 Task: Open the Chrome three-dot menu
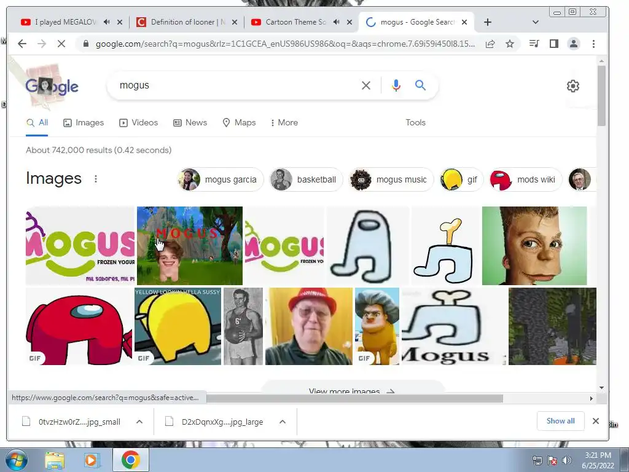tap(593, 44)
